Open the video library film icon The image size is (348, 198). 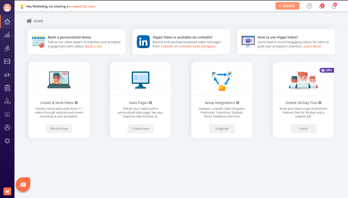pyautogui.click(x=7, y=61)
